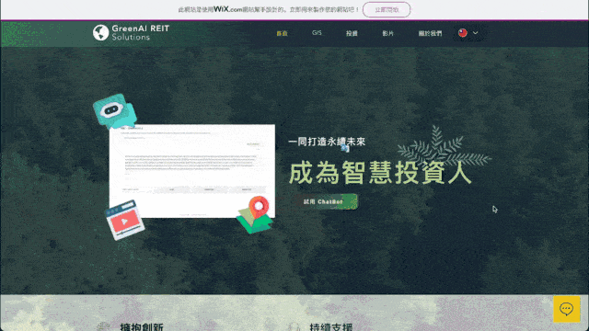Open the WiX.com link in banner
The height and width of the screenshot is (331, 589).
coord(228,9)
